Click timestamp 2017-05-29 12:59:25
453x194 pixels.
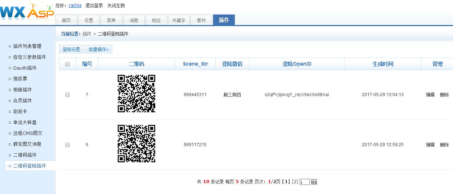pyautogui.click(x=383, y=145)
